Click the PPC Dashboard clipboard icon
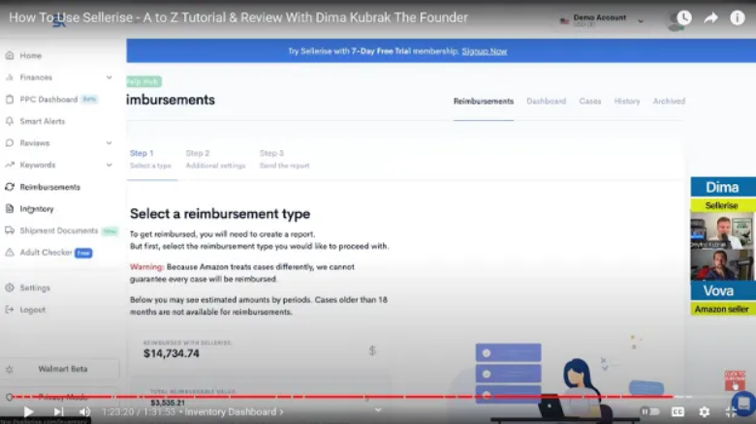756x424 pixels. [10, 100]
